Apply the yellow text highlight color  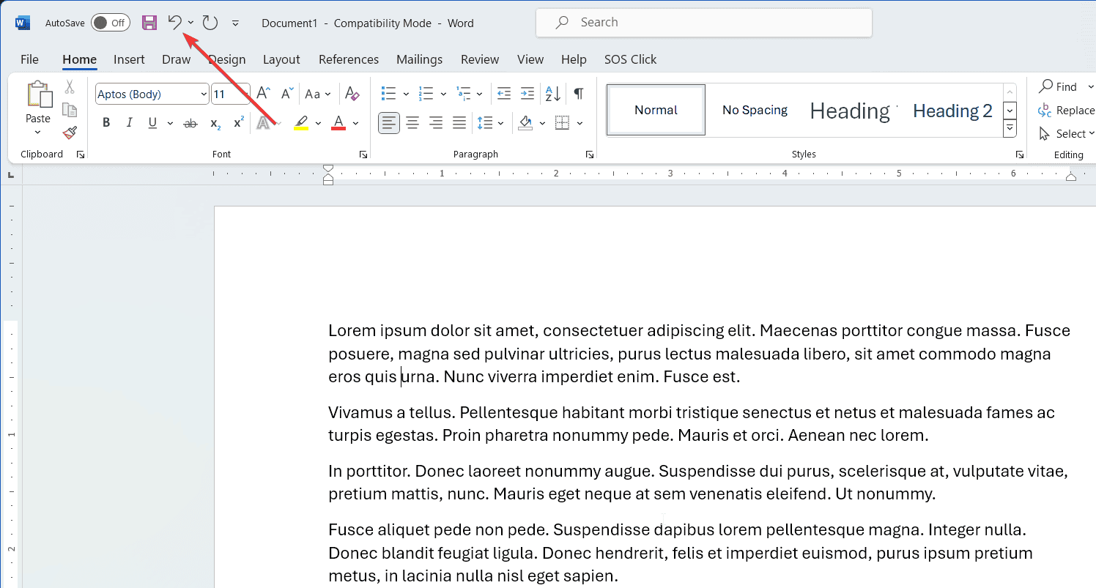point(301,123)
